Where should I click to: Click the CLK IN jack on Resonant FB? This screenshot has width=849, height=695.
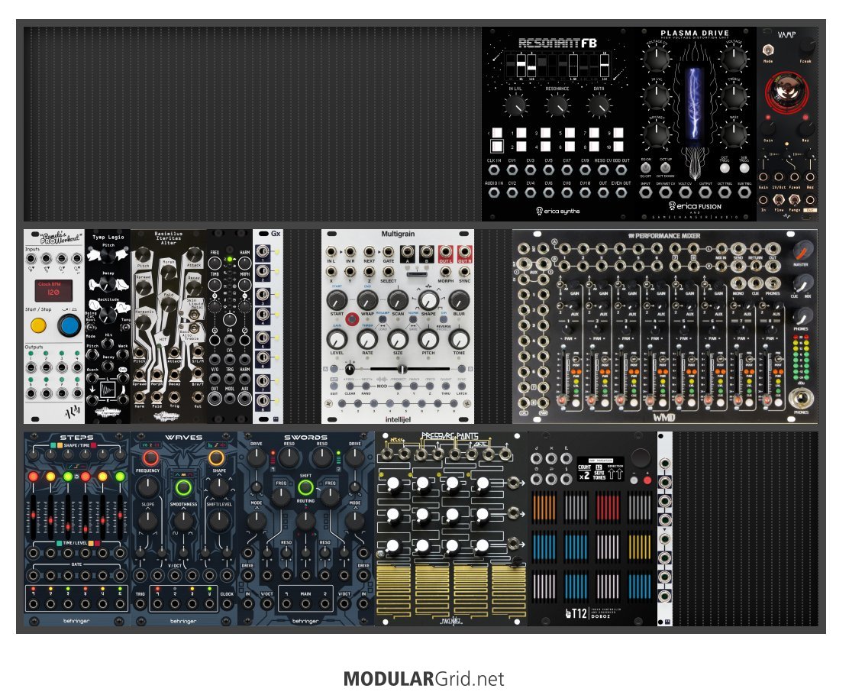pos(494,170)
